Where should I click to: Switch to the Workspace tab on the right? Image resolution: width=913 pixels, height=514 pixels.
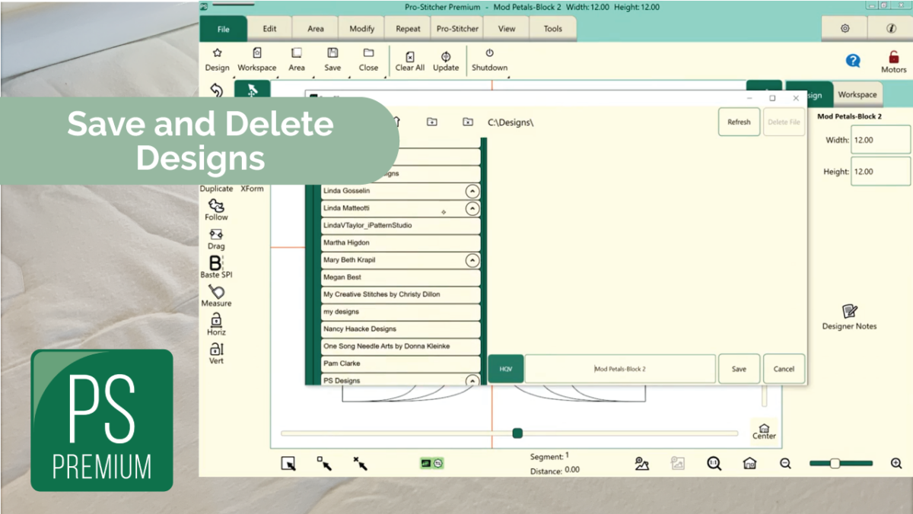[x=857, y=94]
